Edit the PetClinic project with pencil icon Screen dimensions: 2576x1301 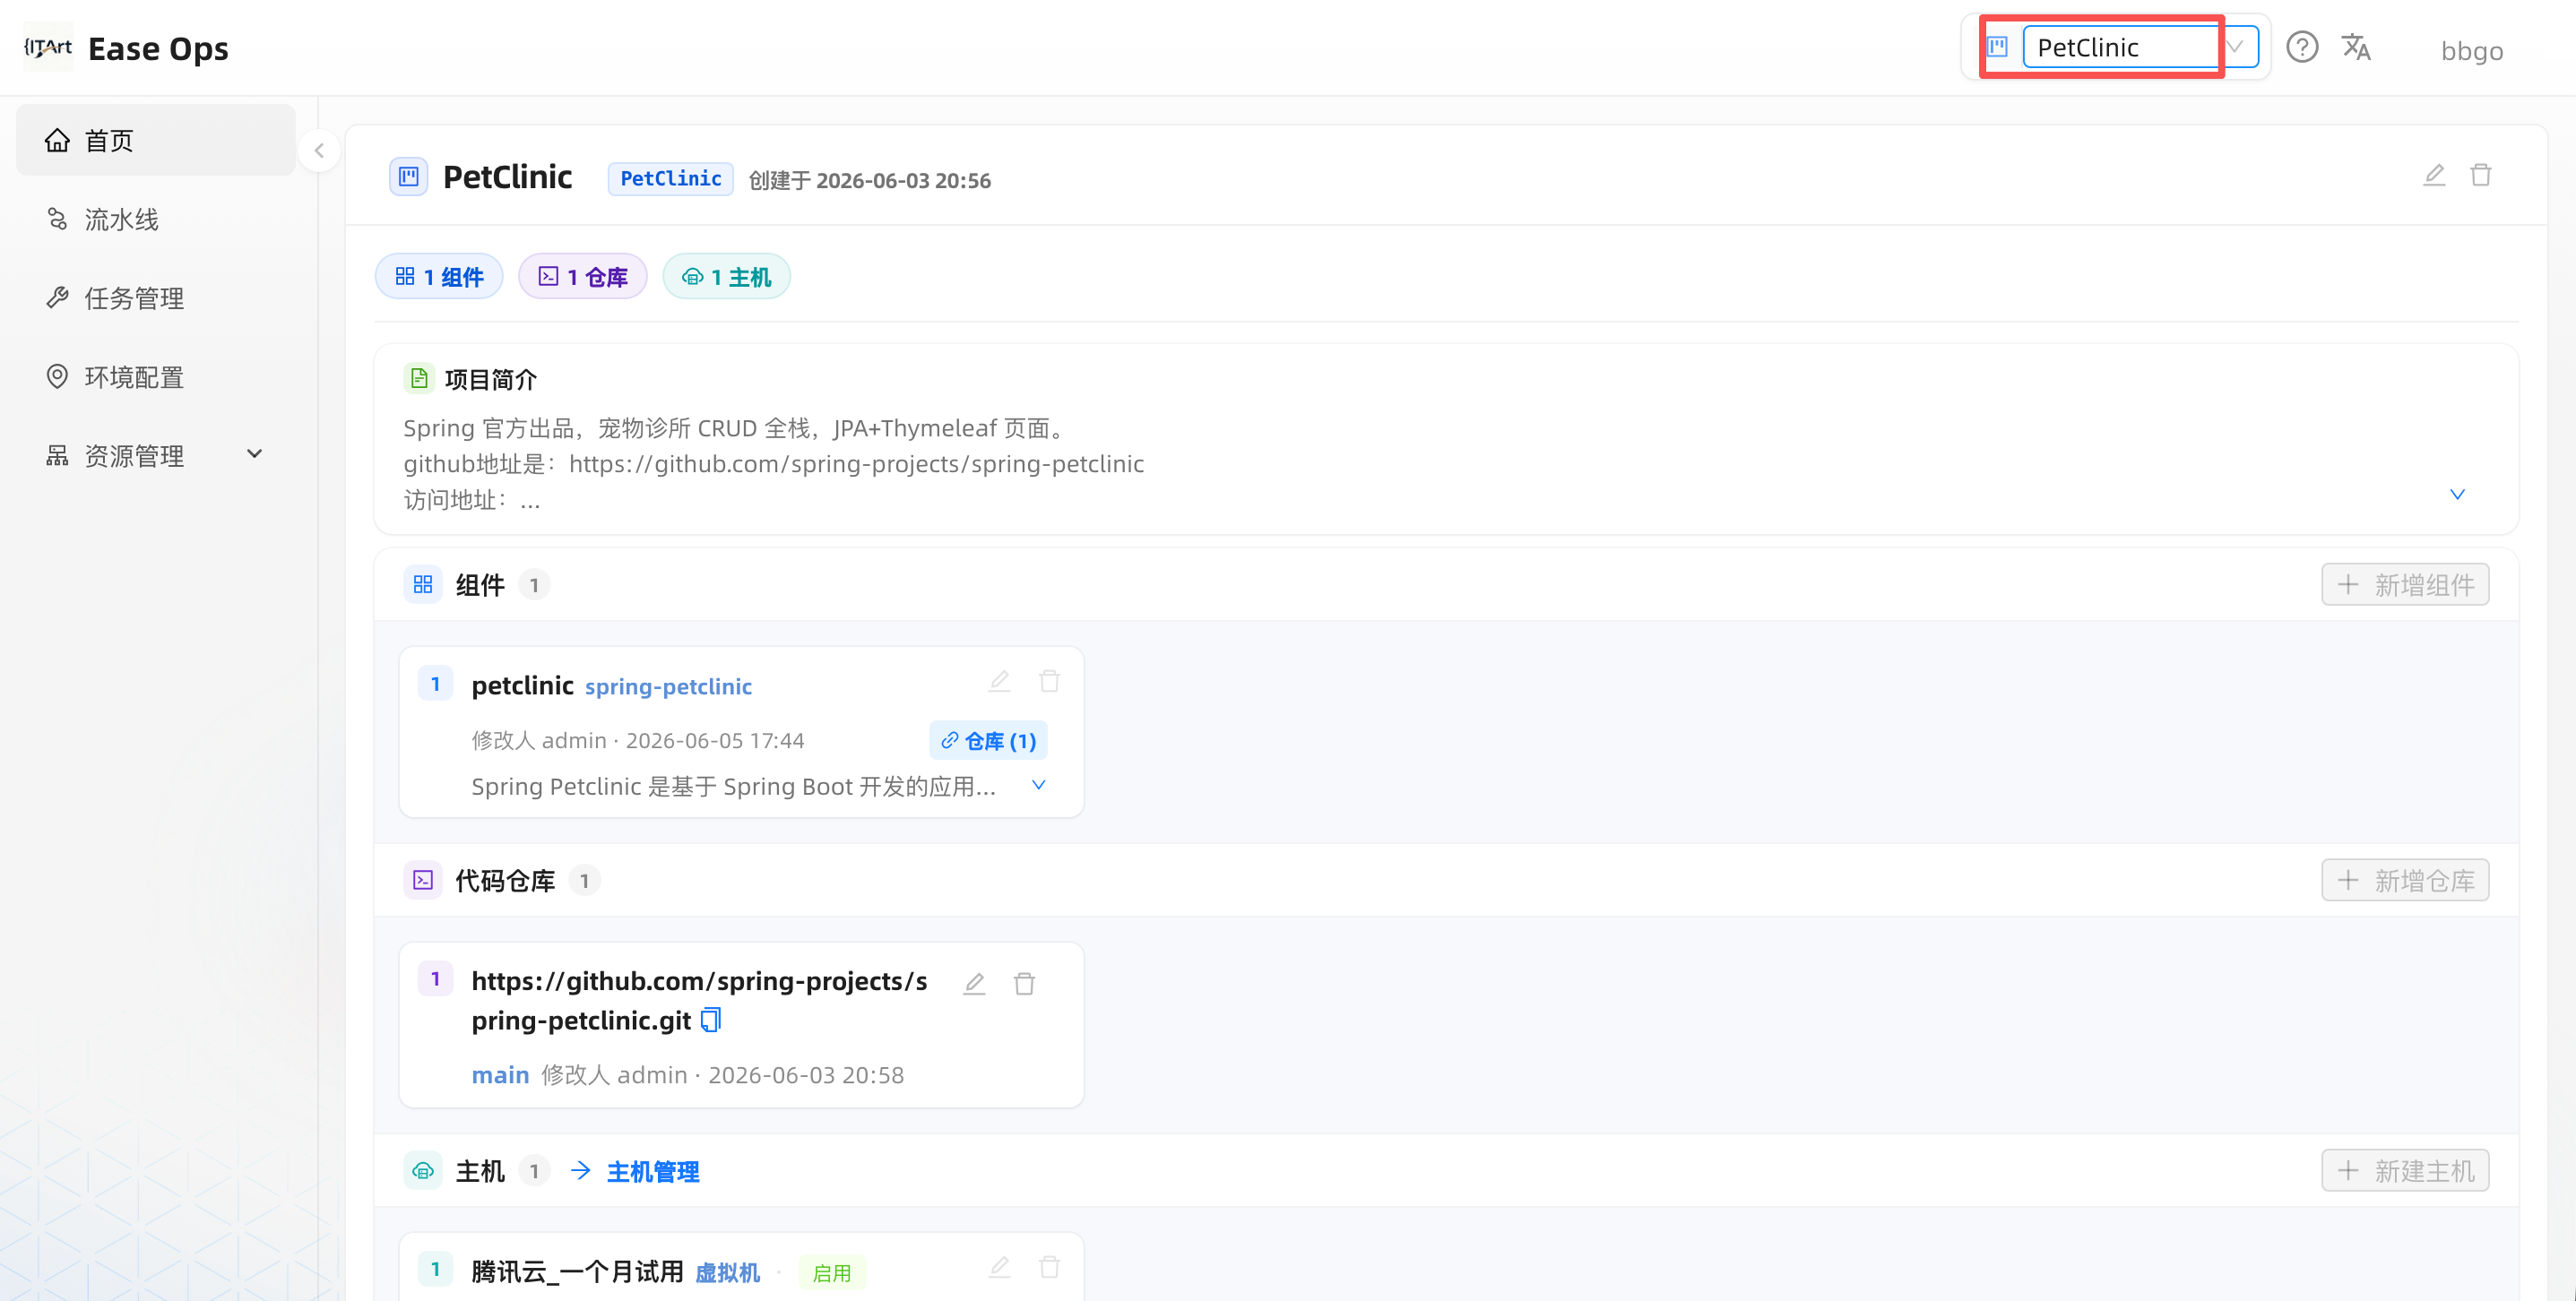pyautogui.click(x=2433, y=176)
